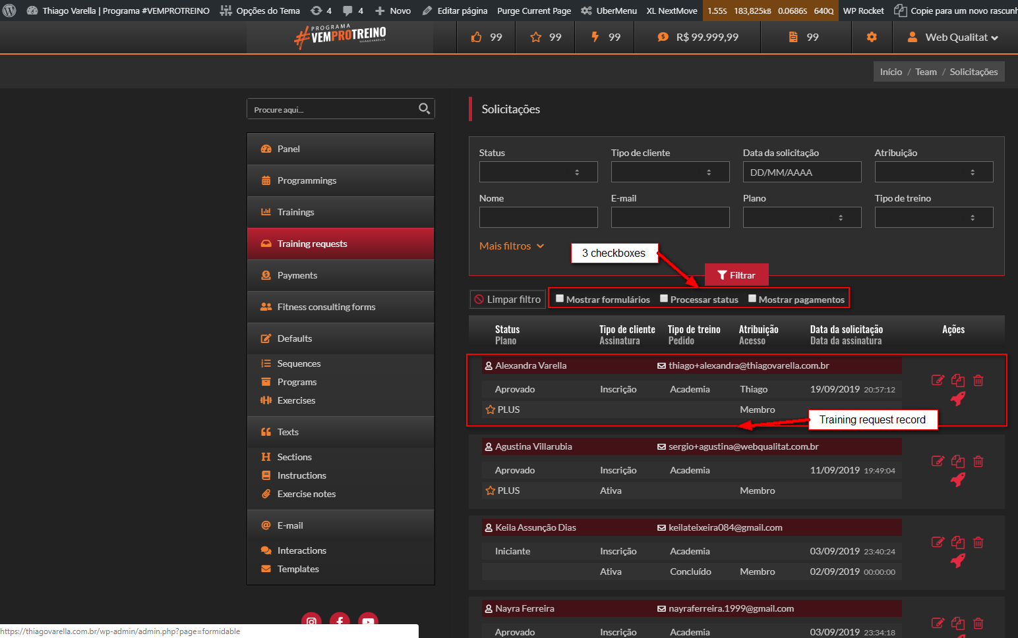The image size is (1018, 638).
Task: Click rocket icon on Keila Assunção Dias row
Action: pyautogui.click(x=958, y=560)
